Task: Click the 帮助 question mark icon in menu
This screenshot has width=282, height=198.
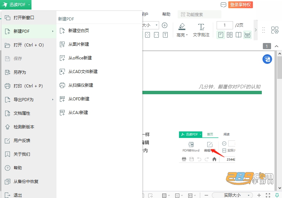Action: coord(8,168)
